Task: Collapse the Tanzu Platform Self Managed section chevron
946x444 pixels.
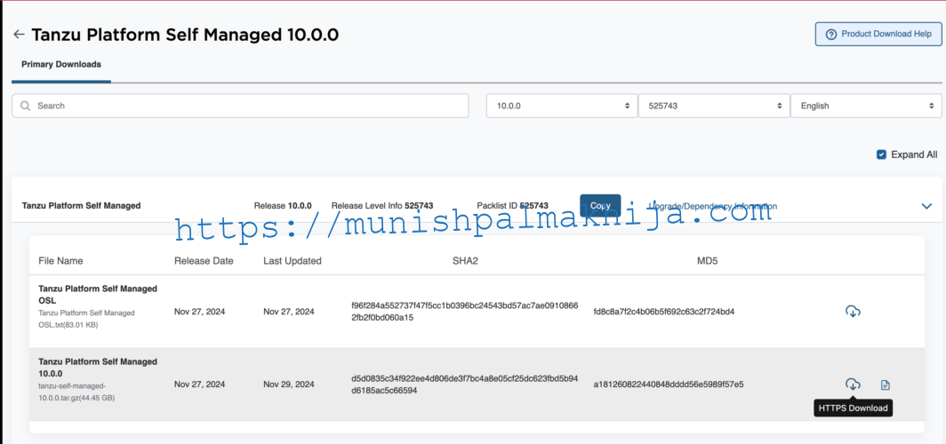Action: [x=926, y=206]
